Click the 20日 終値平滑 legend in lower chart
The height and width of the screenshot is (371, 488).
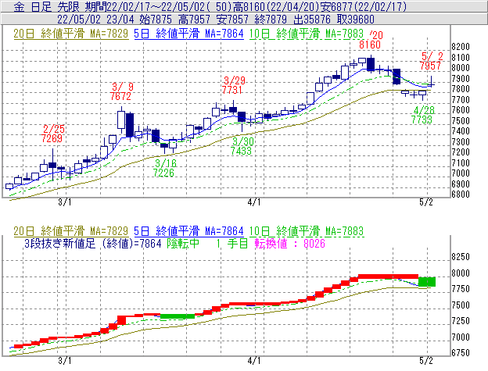71,231
